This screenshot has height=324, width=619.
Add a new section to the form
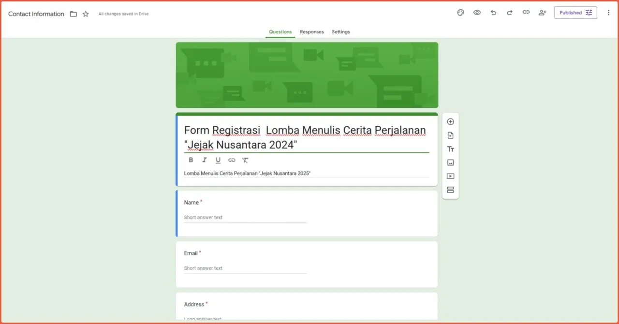(x=450, y=190)
